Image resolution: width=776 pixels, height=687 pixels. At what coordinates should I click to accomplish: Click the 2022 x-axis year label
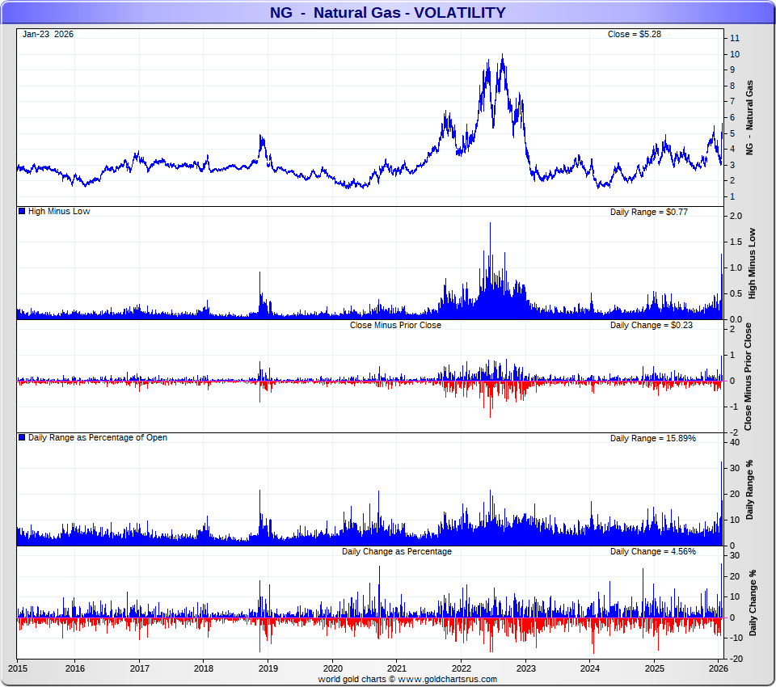(462, 668)
